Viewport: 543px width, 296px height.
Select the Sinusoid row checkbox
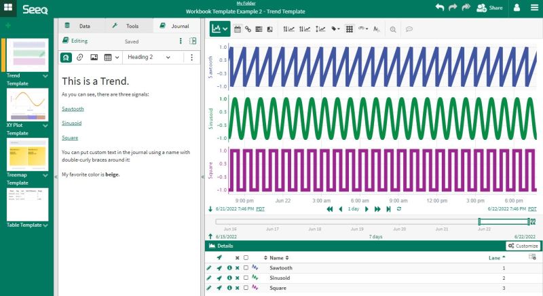246,278
